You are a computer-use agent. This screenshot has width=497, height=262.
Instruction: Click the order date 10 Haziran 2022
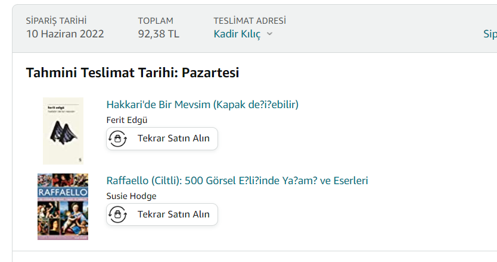65,34
